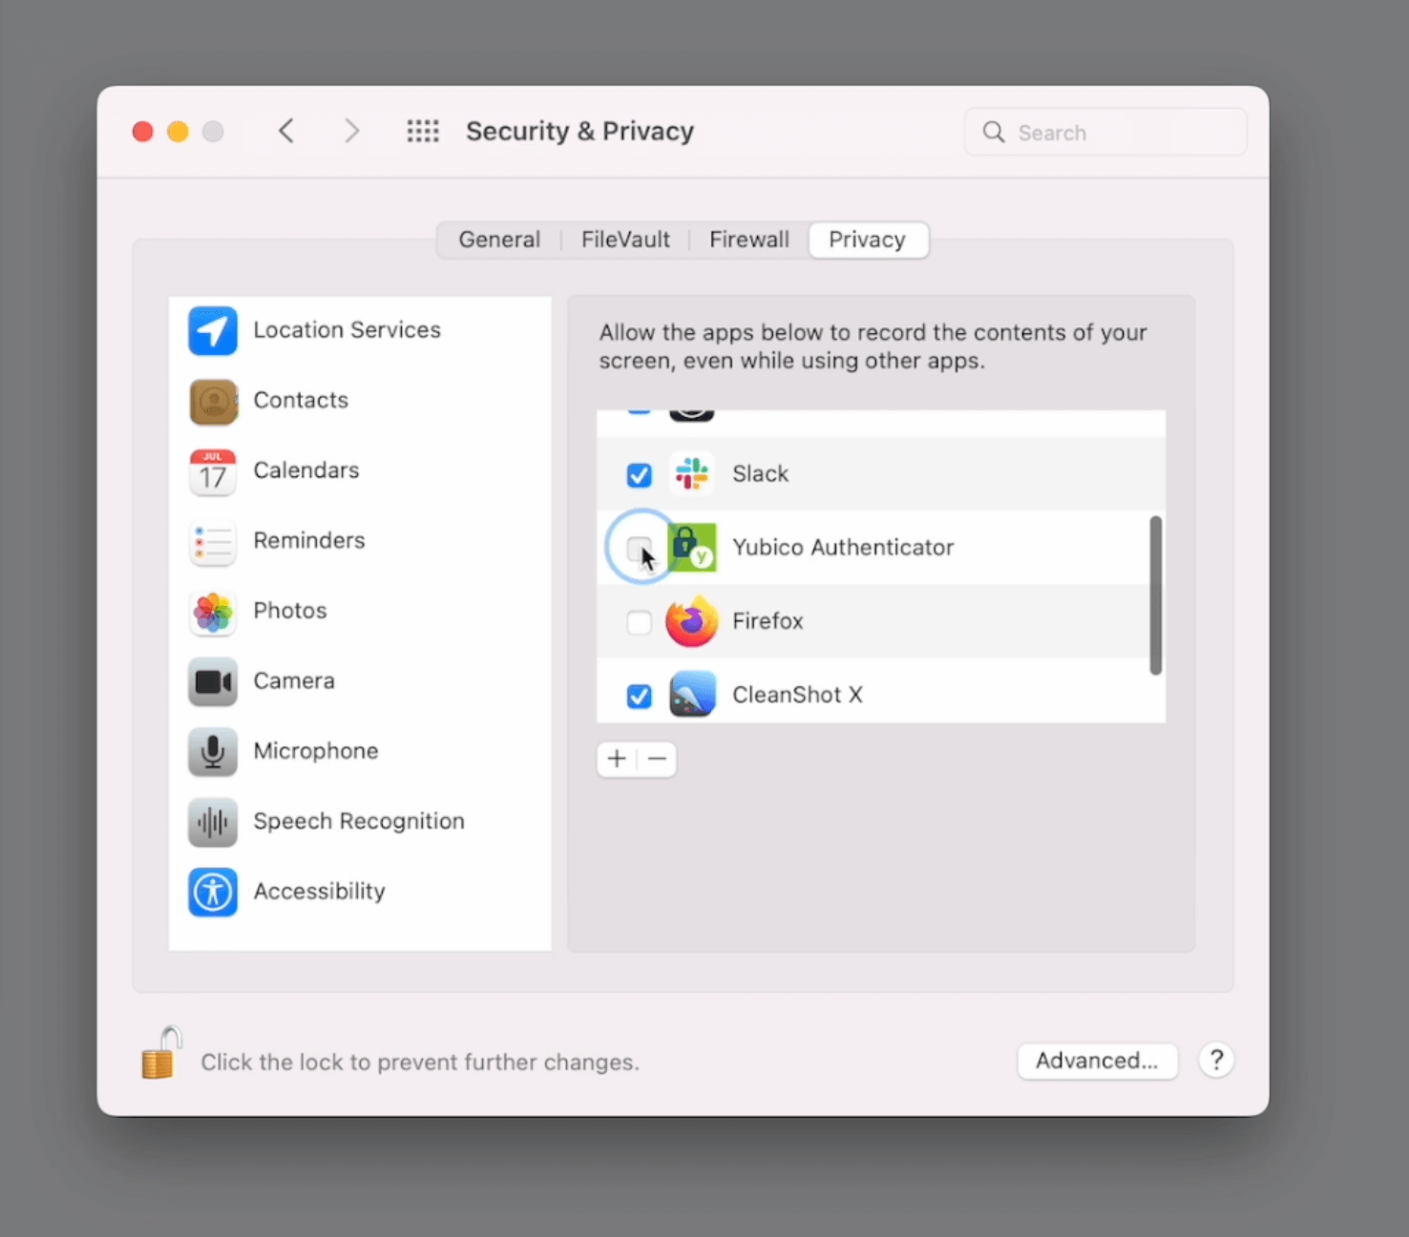Click the Contacts book icon

213,401
